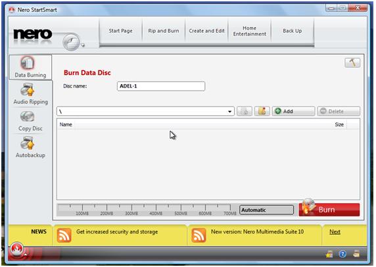The image size is (376, 267).
Task: Switch to the Start Page tab
Action: tap(120, 31)
